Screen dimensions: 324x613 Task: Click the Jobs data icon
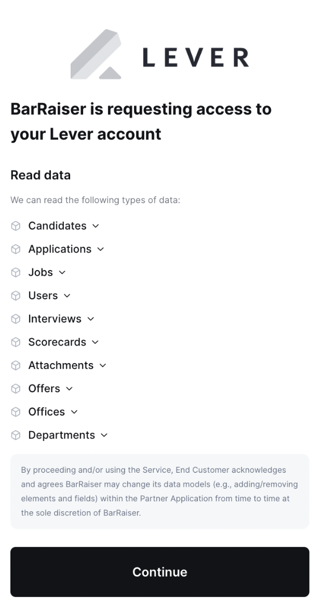point(15,272)
